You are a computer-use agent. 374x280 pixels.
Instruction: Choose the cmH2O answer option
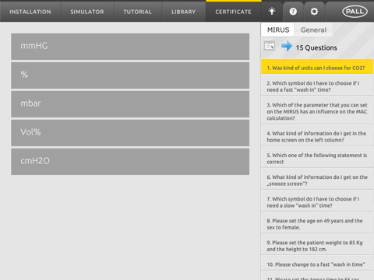[x=130, y=162]
